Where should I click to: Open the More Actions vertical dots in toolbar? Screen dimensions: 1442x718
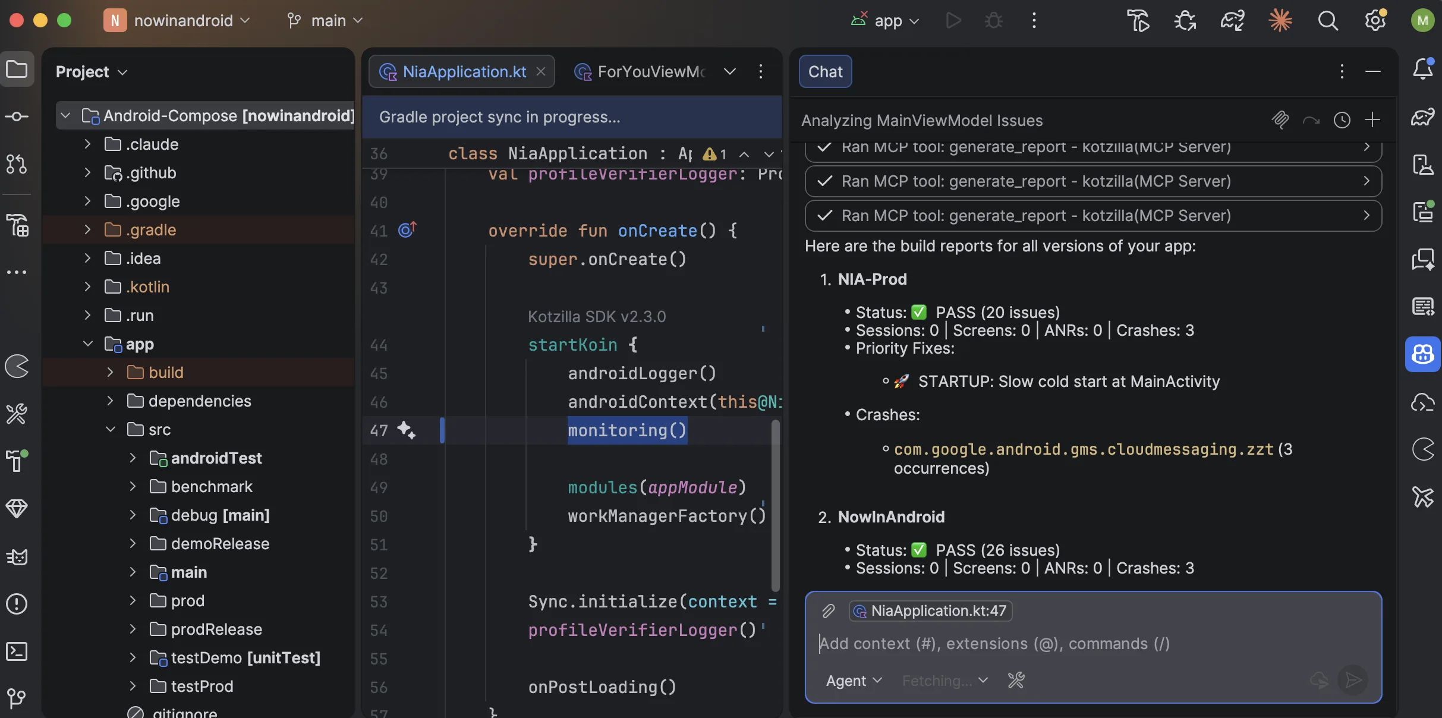(1034, 21)
